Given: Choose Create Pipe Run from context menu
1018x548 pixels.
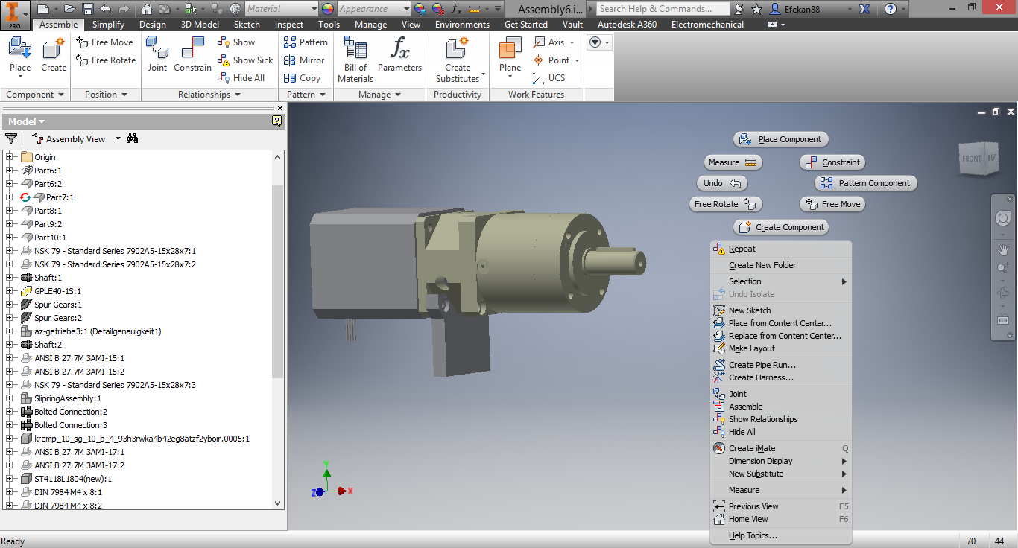Looking at the screenshot, I should pos(762,365).
